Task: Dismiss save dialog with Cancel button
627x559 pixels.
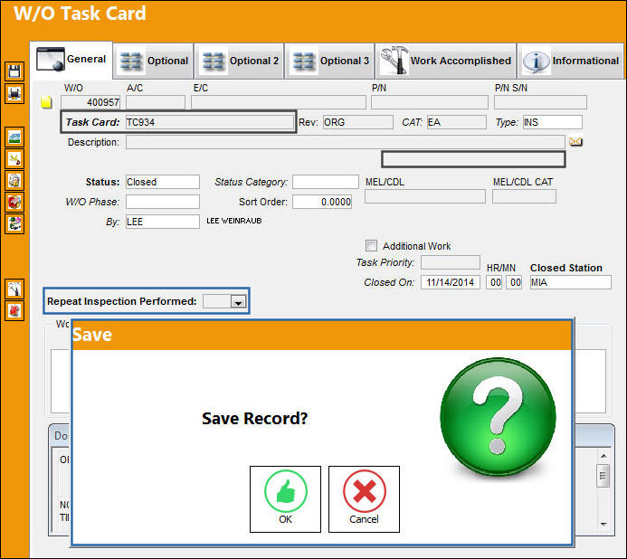Action: [365, 499]
